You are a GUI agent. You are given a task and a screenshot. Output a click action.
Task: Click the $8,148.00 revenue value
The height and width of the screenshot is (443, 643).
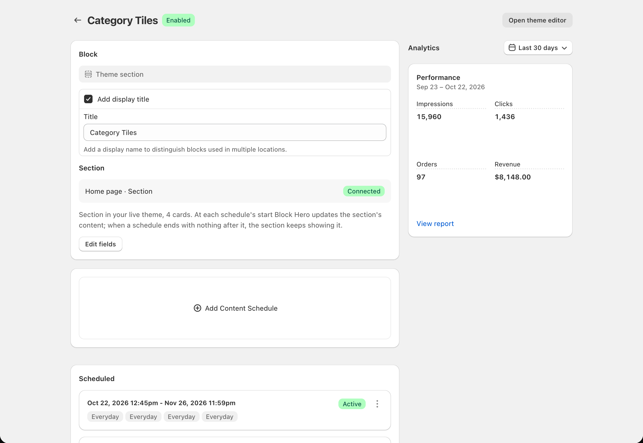click(x=513, y=177)
